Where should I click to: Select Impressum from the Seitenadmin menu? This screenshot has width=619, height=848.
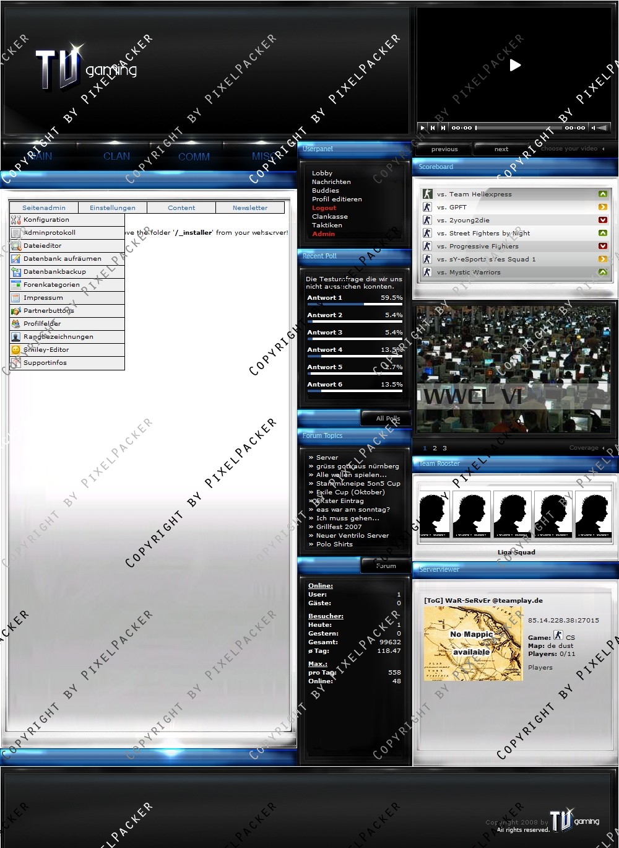click(x=43, y=298)
